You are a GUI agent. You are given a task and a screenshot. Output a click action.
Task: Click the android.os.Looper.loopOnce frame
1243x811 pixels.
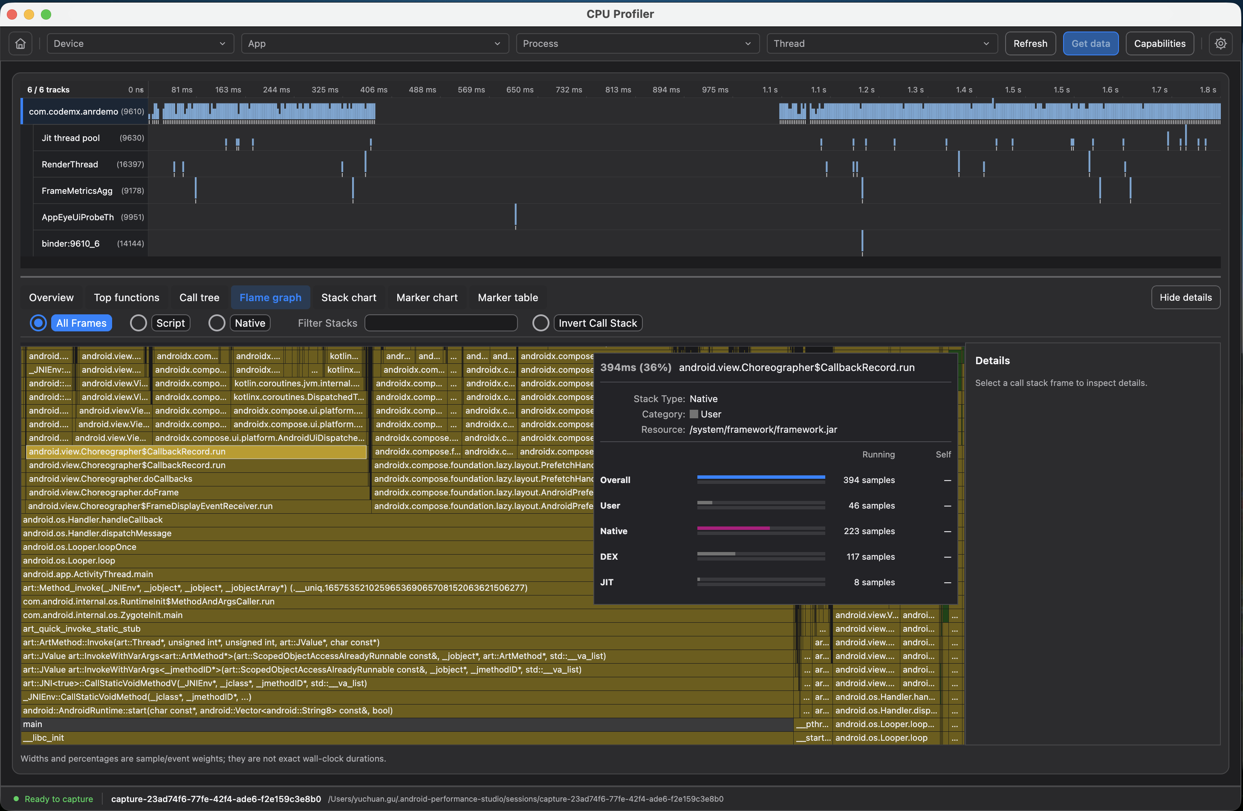click(307, 546)
